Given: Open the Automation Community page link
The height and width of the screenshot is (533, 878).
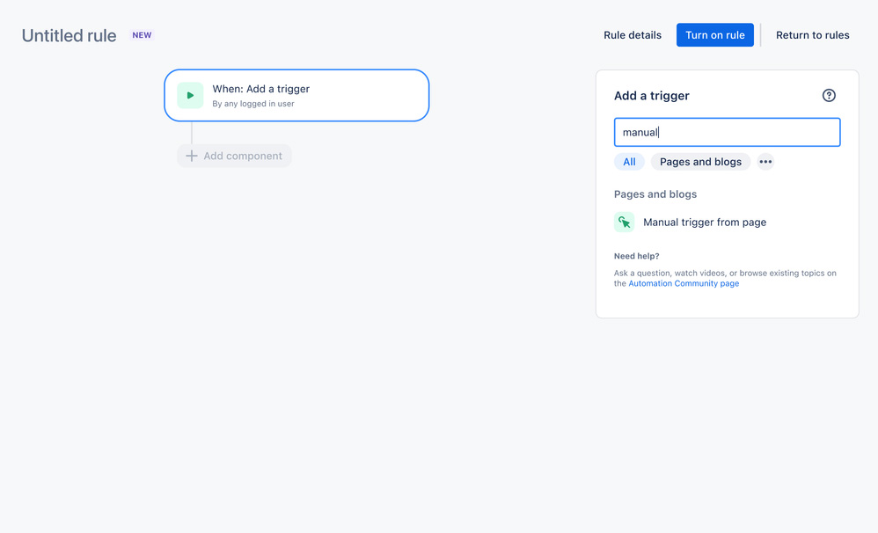Looking at the screenshot, I should (x=684, y=283).
